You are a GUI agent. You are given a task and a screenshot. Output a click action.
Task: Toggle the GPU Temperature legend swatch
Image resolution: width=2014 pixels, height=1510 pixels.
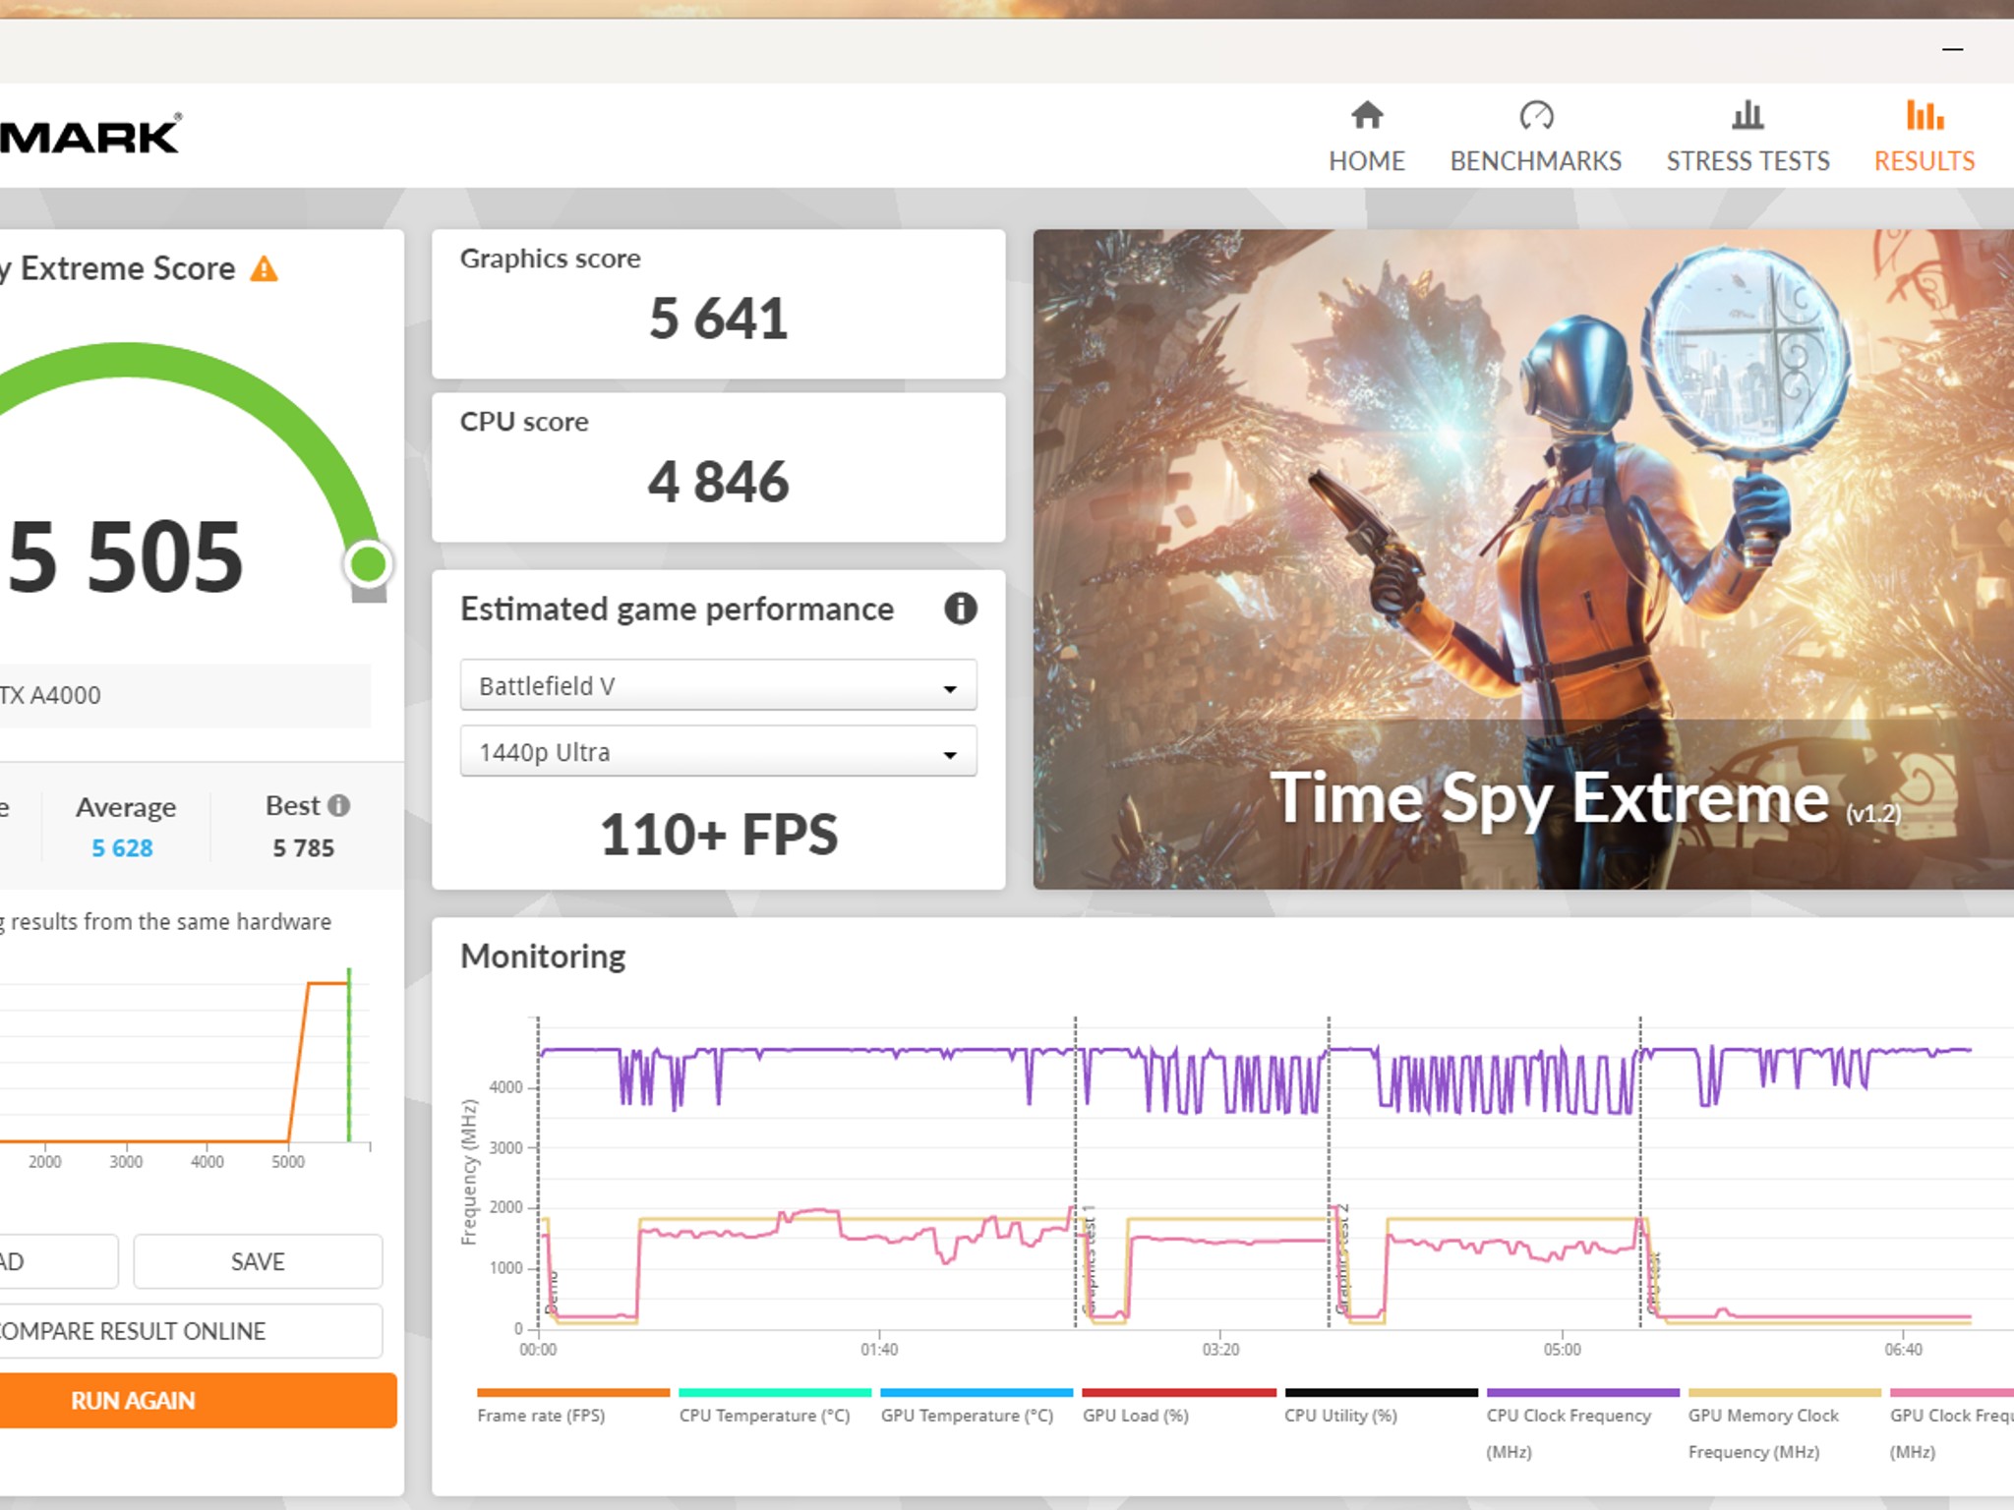tap(977, 1393)
